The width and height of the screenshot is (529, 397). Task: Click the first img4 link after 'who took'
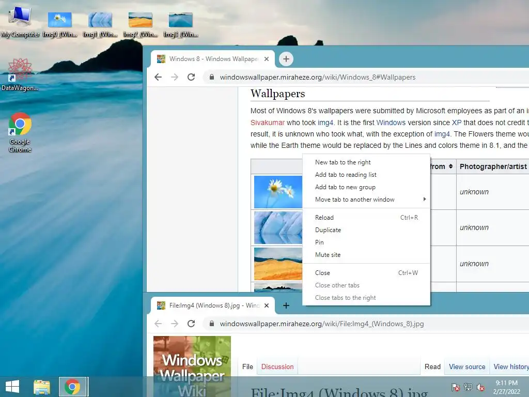pyautogui.click(x=325, y=123)
